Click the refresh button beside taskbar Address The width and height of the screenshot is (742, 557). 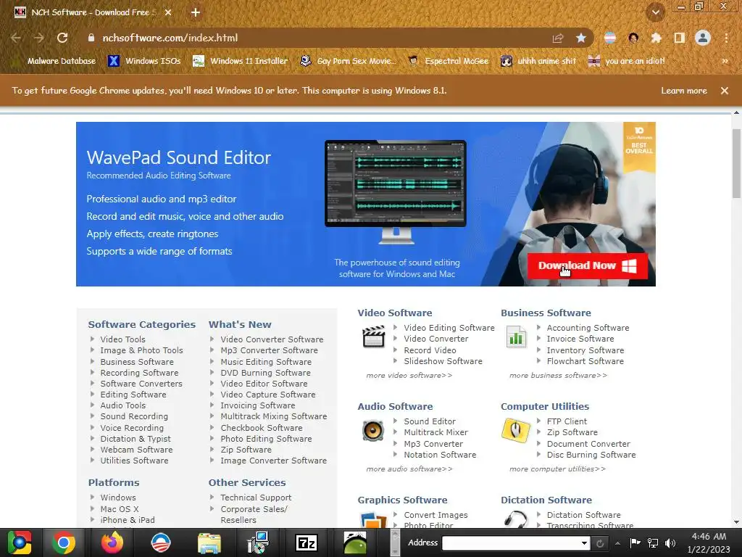(x=600, y=543)
